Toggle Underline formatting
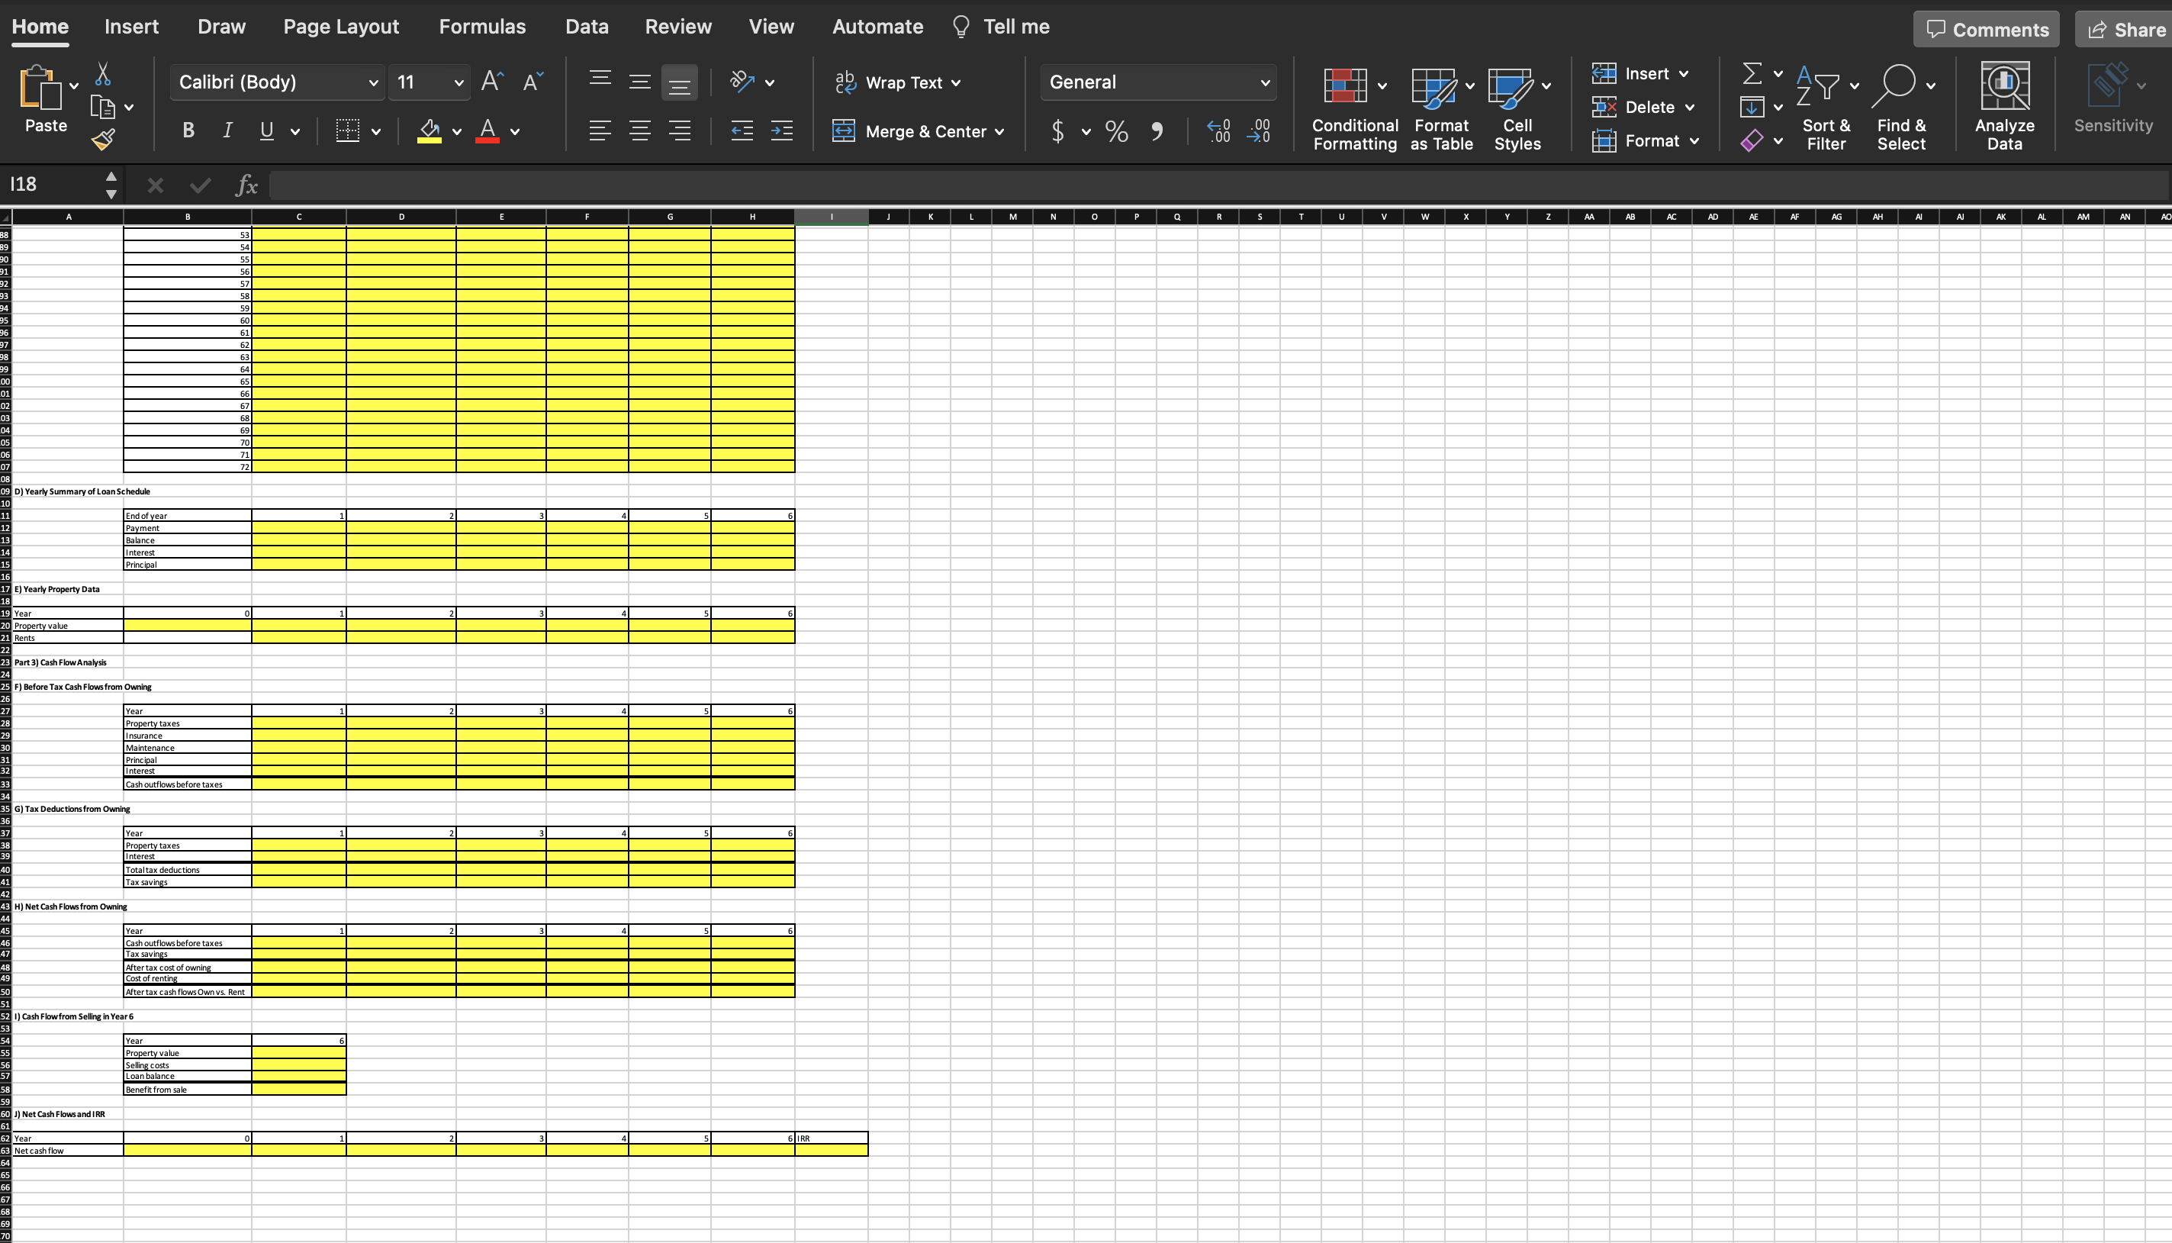The width and height of the screenshot is (2172, 1243). 266,130
